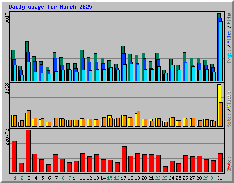The width and height of the screenshot is (234, 183).
Task: Click day 29 on the x-axis
Action: point(206,178)
